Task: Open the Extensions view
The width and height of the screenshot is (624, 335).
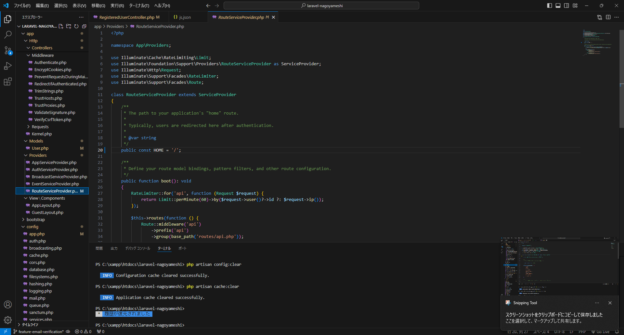Action: pos(8,81)
